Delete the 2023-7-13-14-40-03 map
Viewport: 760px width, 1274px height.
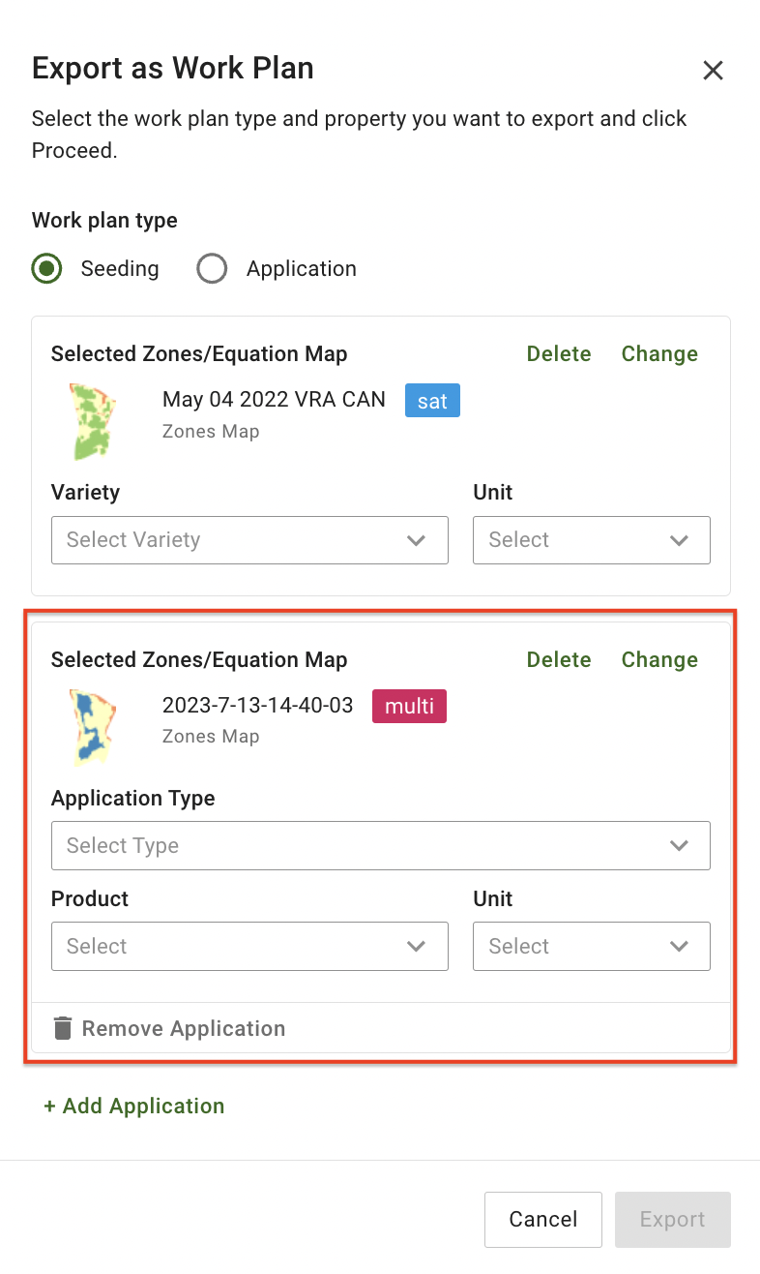point(559,660)
